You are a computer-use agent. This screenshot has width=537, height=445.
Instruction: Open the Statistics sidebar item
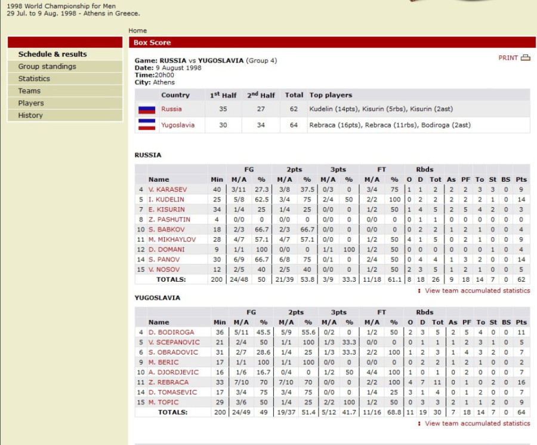click(34, 79)
